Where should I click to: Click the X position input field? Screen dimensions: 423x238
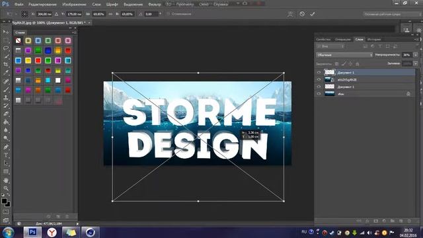coord(44,14)
